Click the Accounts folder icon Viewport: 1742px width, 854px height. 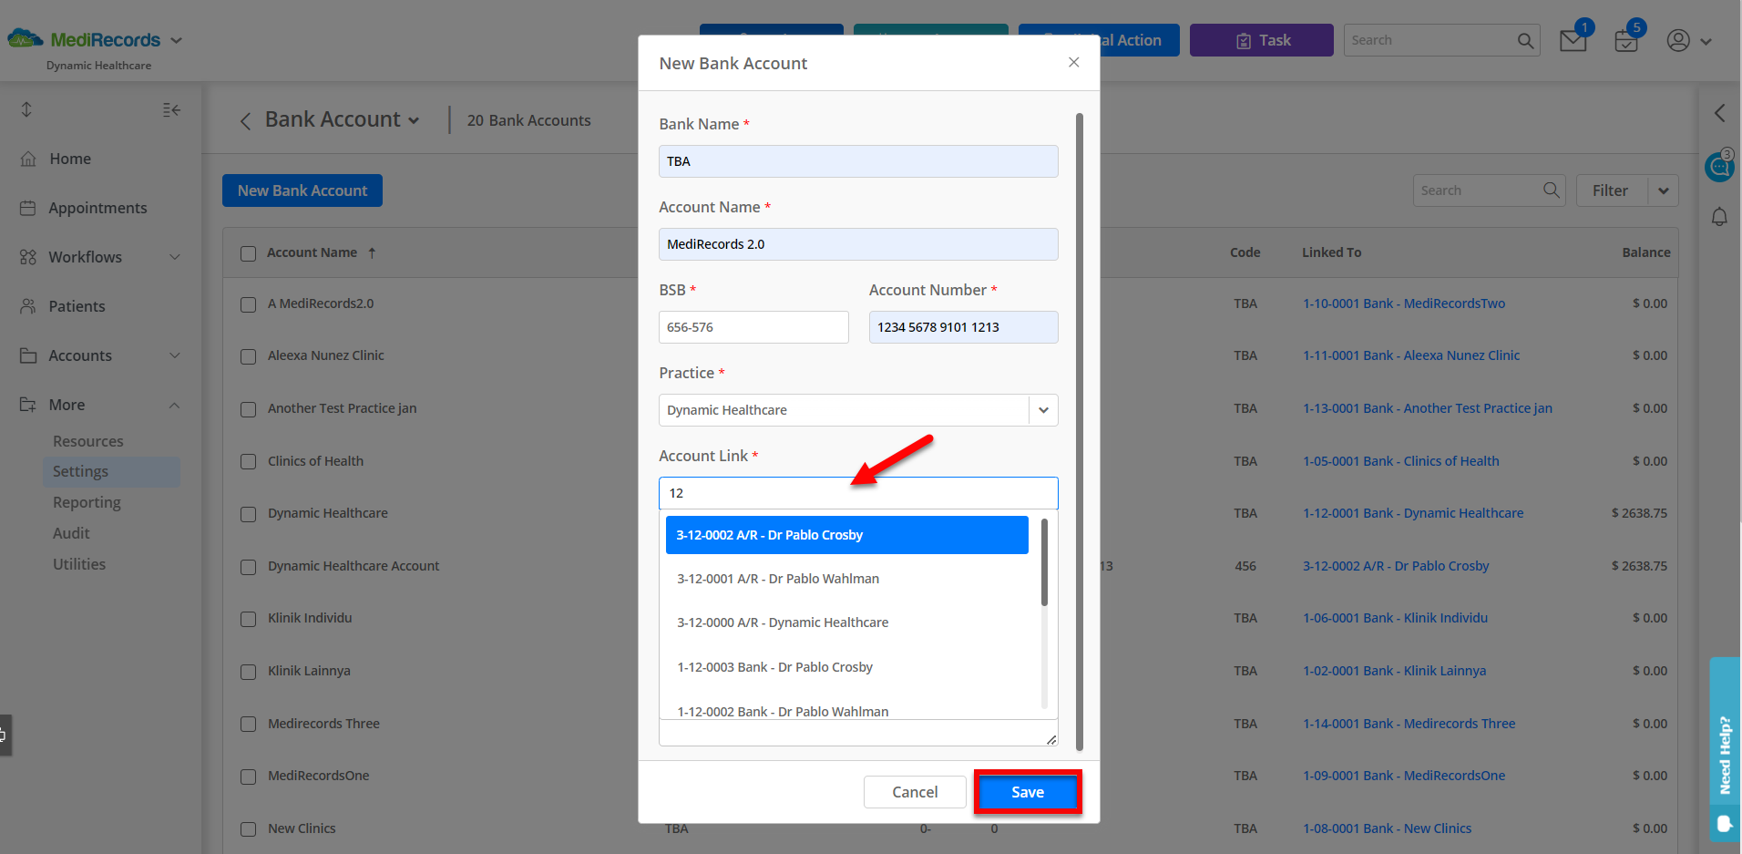(x=28, y=355)
